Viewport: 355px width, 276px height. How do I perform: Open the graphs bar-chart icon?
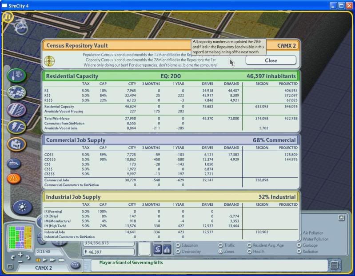(167, 249)
